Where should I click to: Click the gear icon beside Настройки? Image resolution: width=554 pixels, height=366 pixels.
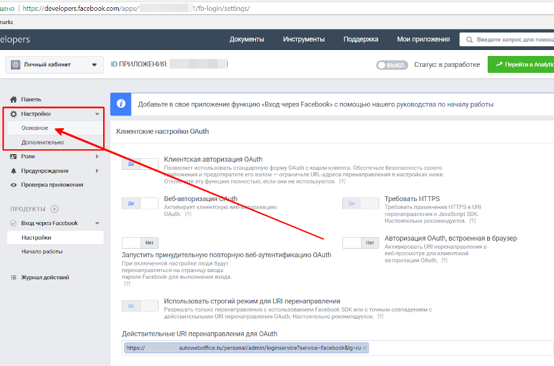(x=13, y=114)
